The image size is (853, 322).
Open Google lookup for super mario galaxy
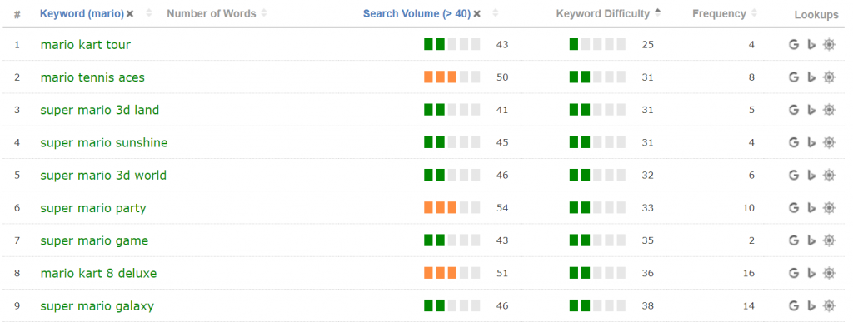[794, 305]
